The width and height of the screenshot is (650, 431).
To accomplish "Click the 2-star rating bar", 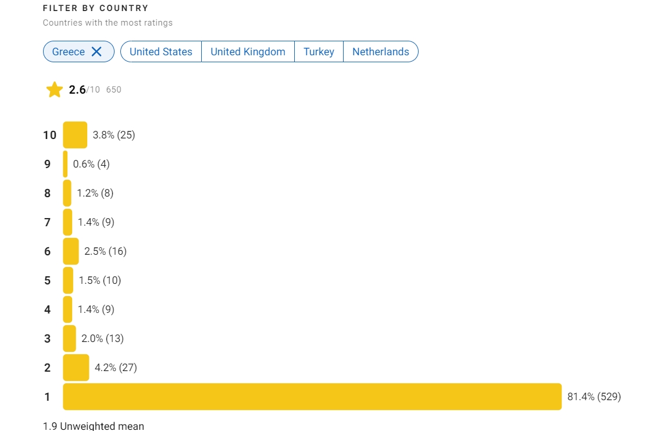I will click(76, 368).
